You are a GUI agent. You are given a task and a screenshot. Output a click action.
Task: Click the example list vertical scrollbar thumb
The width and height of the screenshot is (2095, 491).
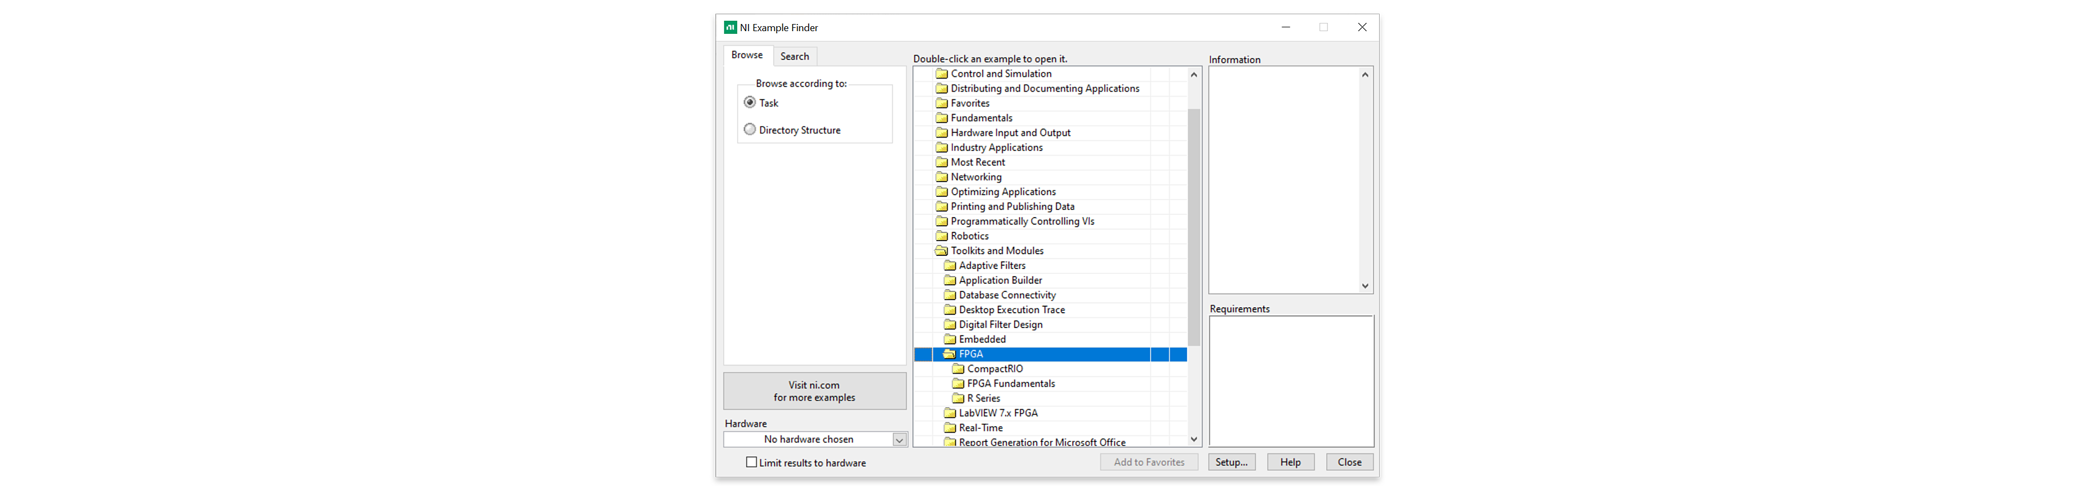(1194, 227)
